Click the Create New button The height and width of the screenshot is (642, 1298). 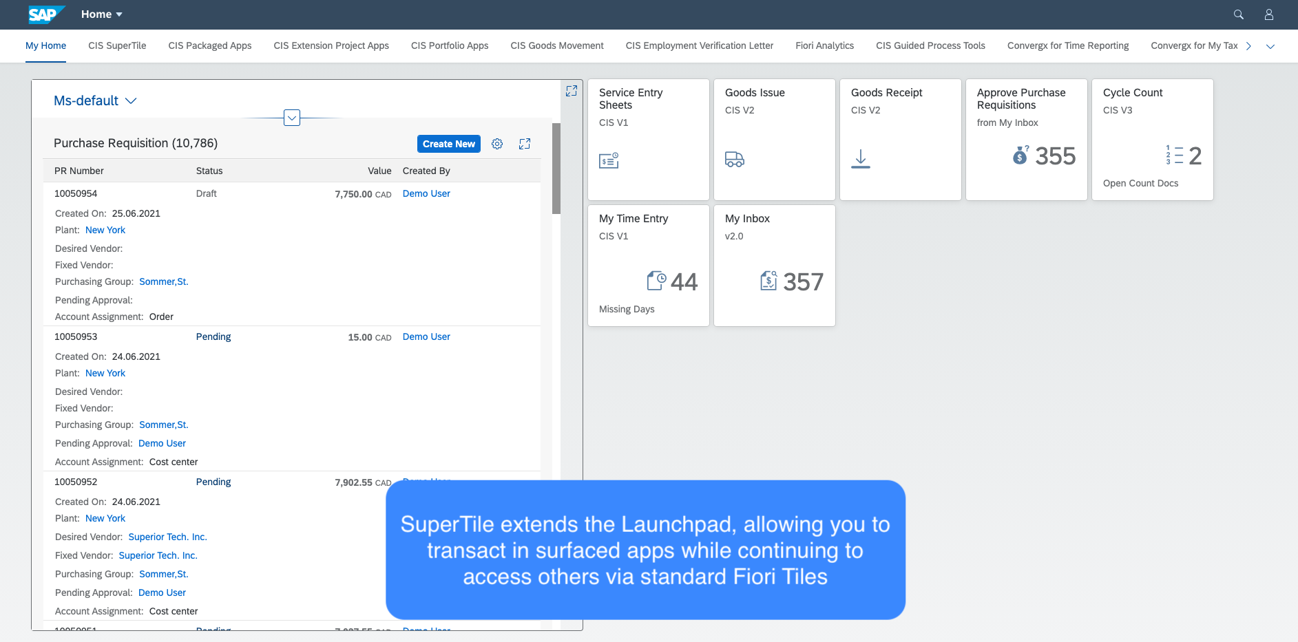point(448,143)
